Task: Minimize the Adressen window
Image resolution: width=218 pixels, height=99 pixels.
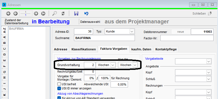Action: pyautogui.click(x=194, y=5)
